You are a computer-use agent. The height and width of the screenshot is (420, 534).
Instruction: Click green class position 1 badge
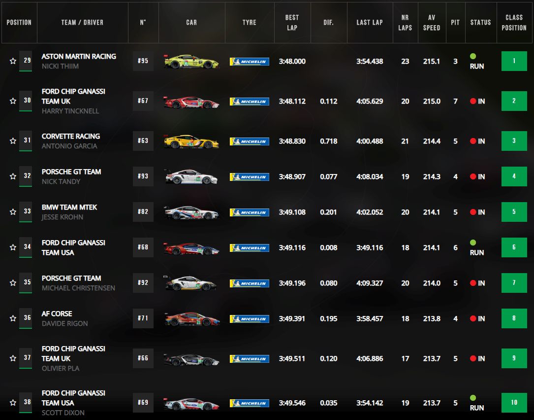(514, 61)
